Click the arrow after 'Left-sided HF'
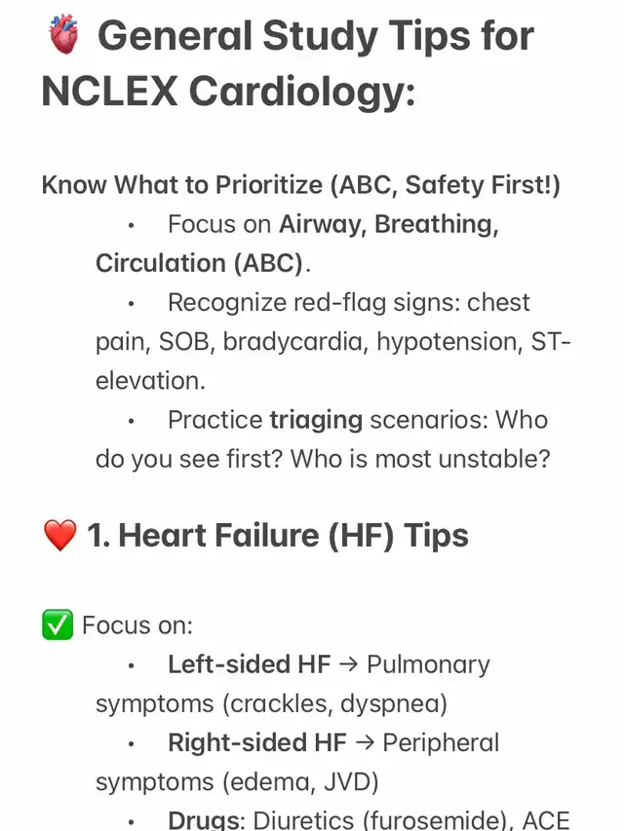 point(349,665)
